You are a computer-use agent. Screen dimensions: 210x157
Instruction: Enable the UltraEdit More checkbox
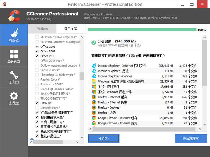(37, 108)
